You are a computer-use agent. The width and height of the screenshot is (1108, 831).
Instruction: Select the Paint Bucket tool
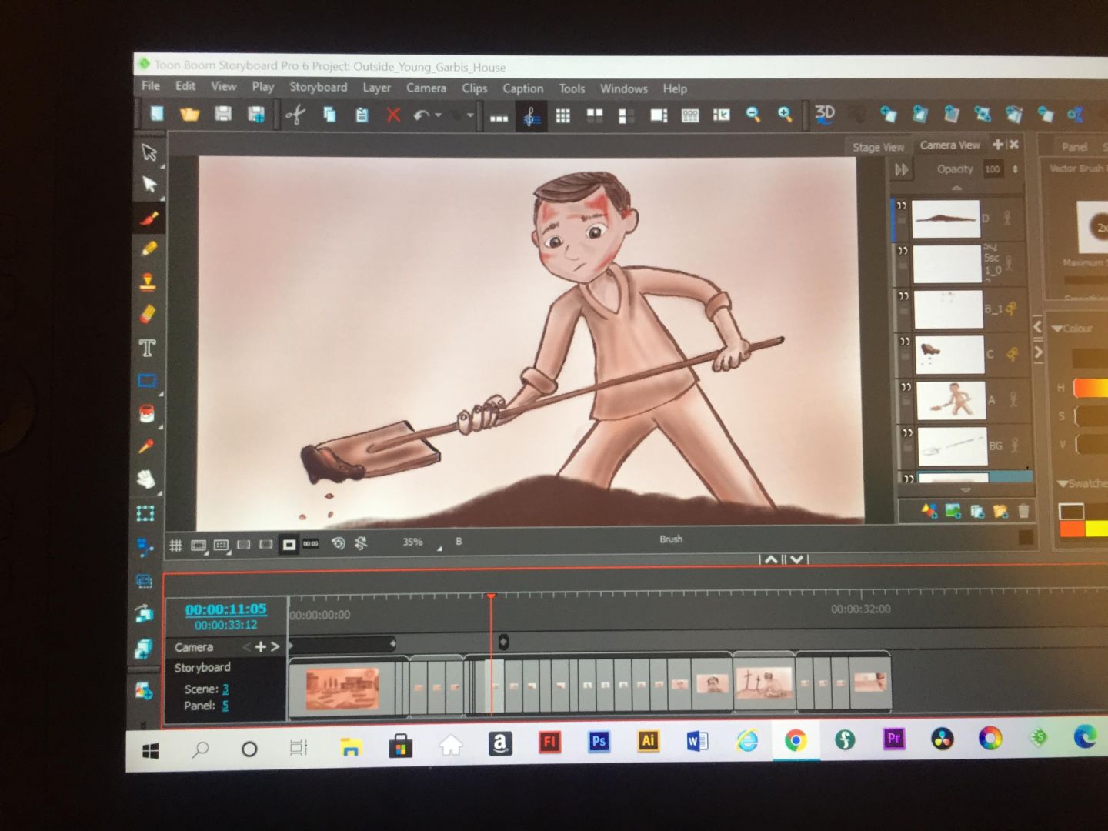click(147, 413)
